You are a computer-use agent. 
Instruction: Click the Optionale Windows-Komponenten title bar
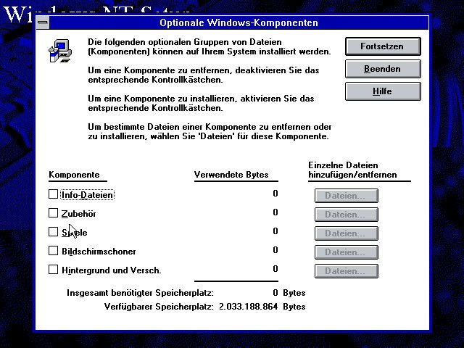(239, 23)
